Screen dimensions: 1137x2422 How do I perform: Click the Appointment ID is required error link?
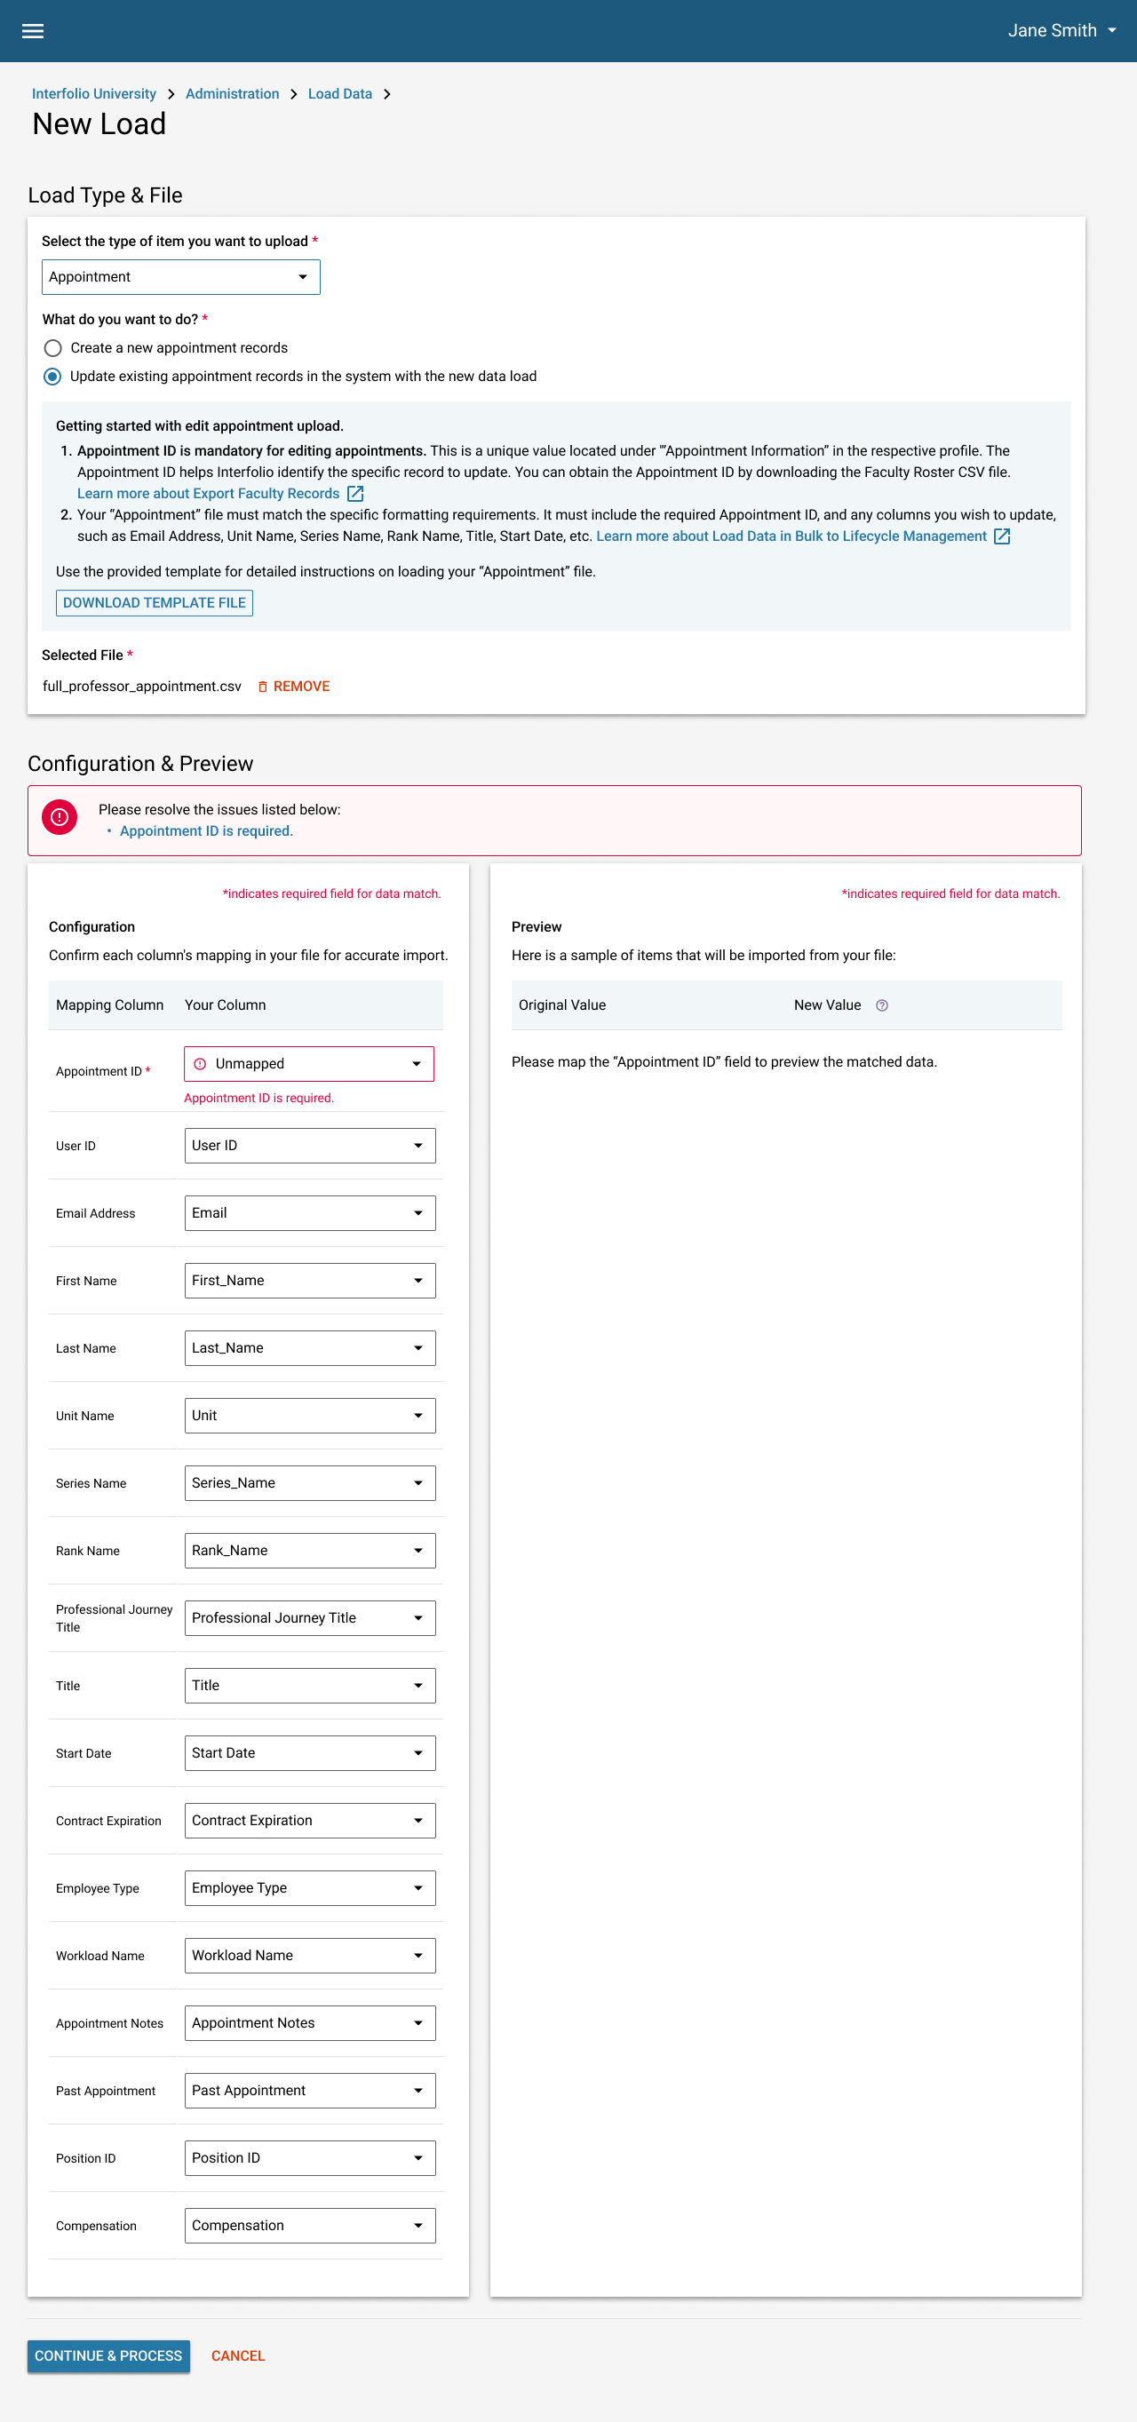click(206, 831)
